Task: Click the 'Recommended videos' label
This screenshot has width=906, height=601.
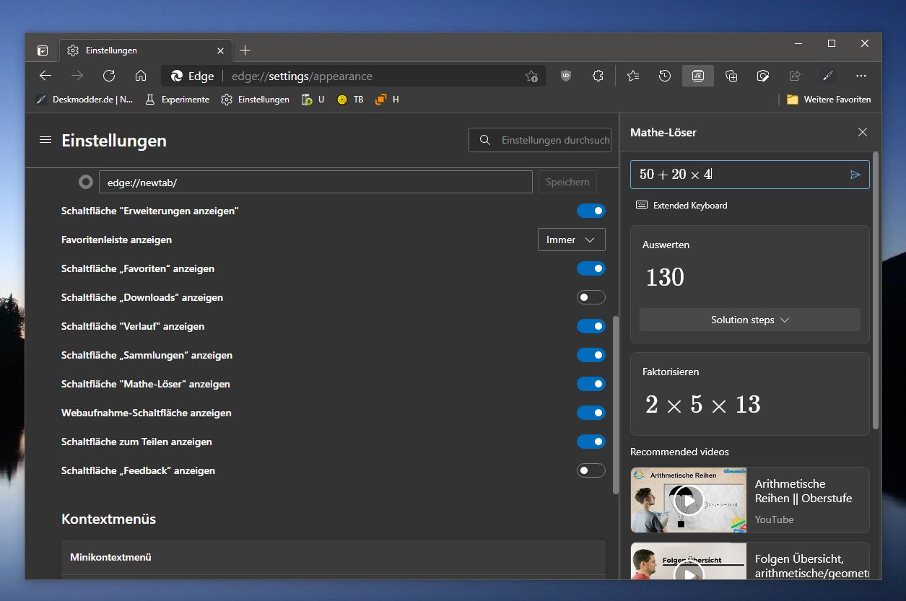Action: pos(679,452)
